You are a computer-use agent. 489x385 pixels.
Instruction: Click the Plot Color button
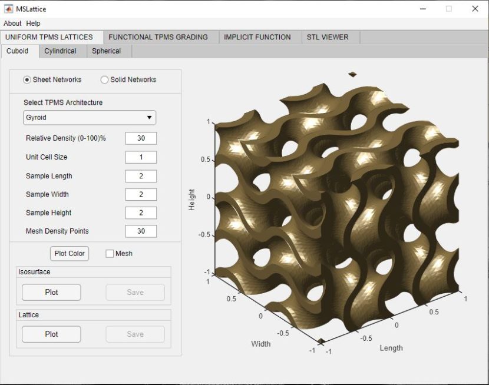[x=70, y=254]
